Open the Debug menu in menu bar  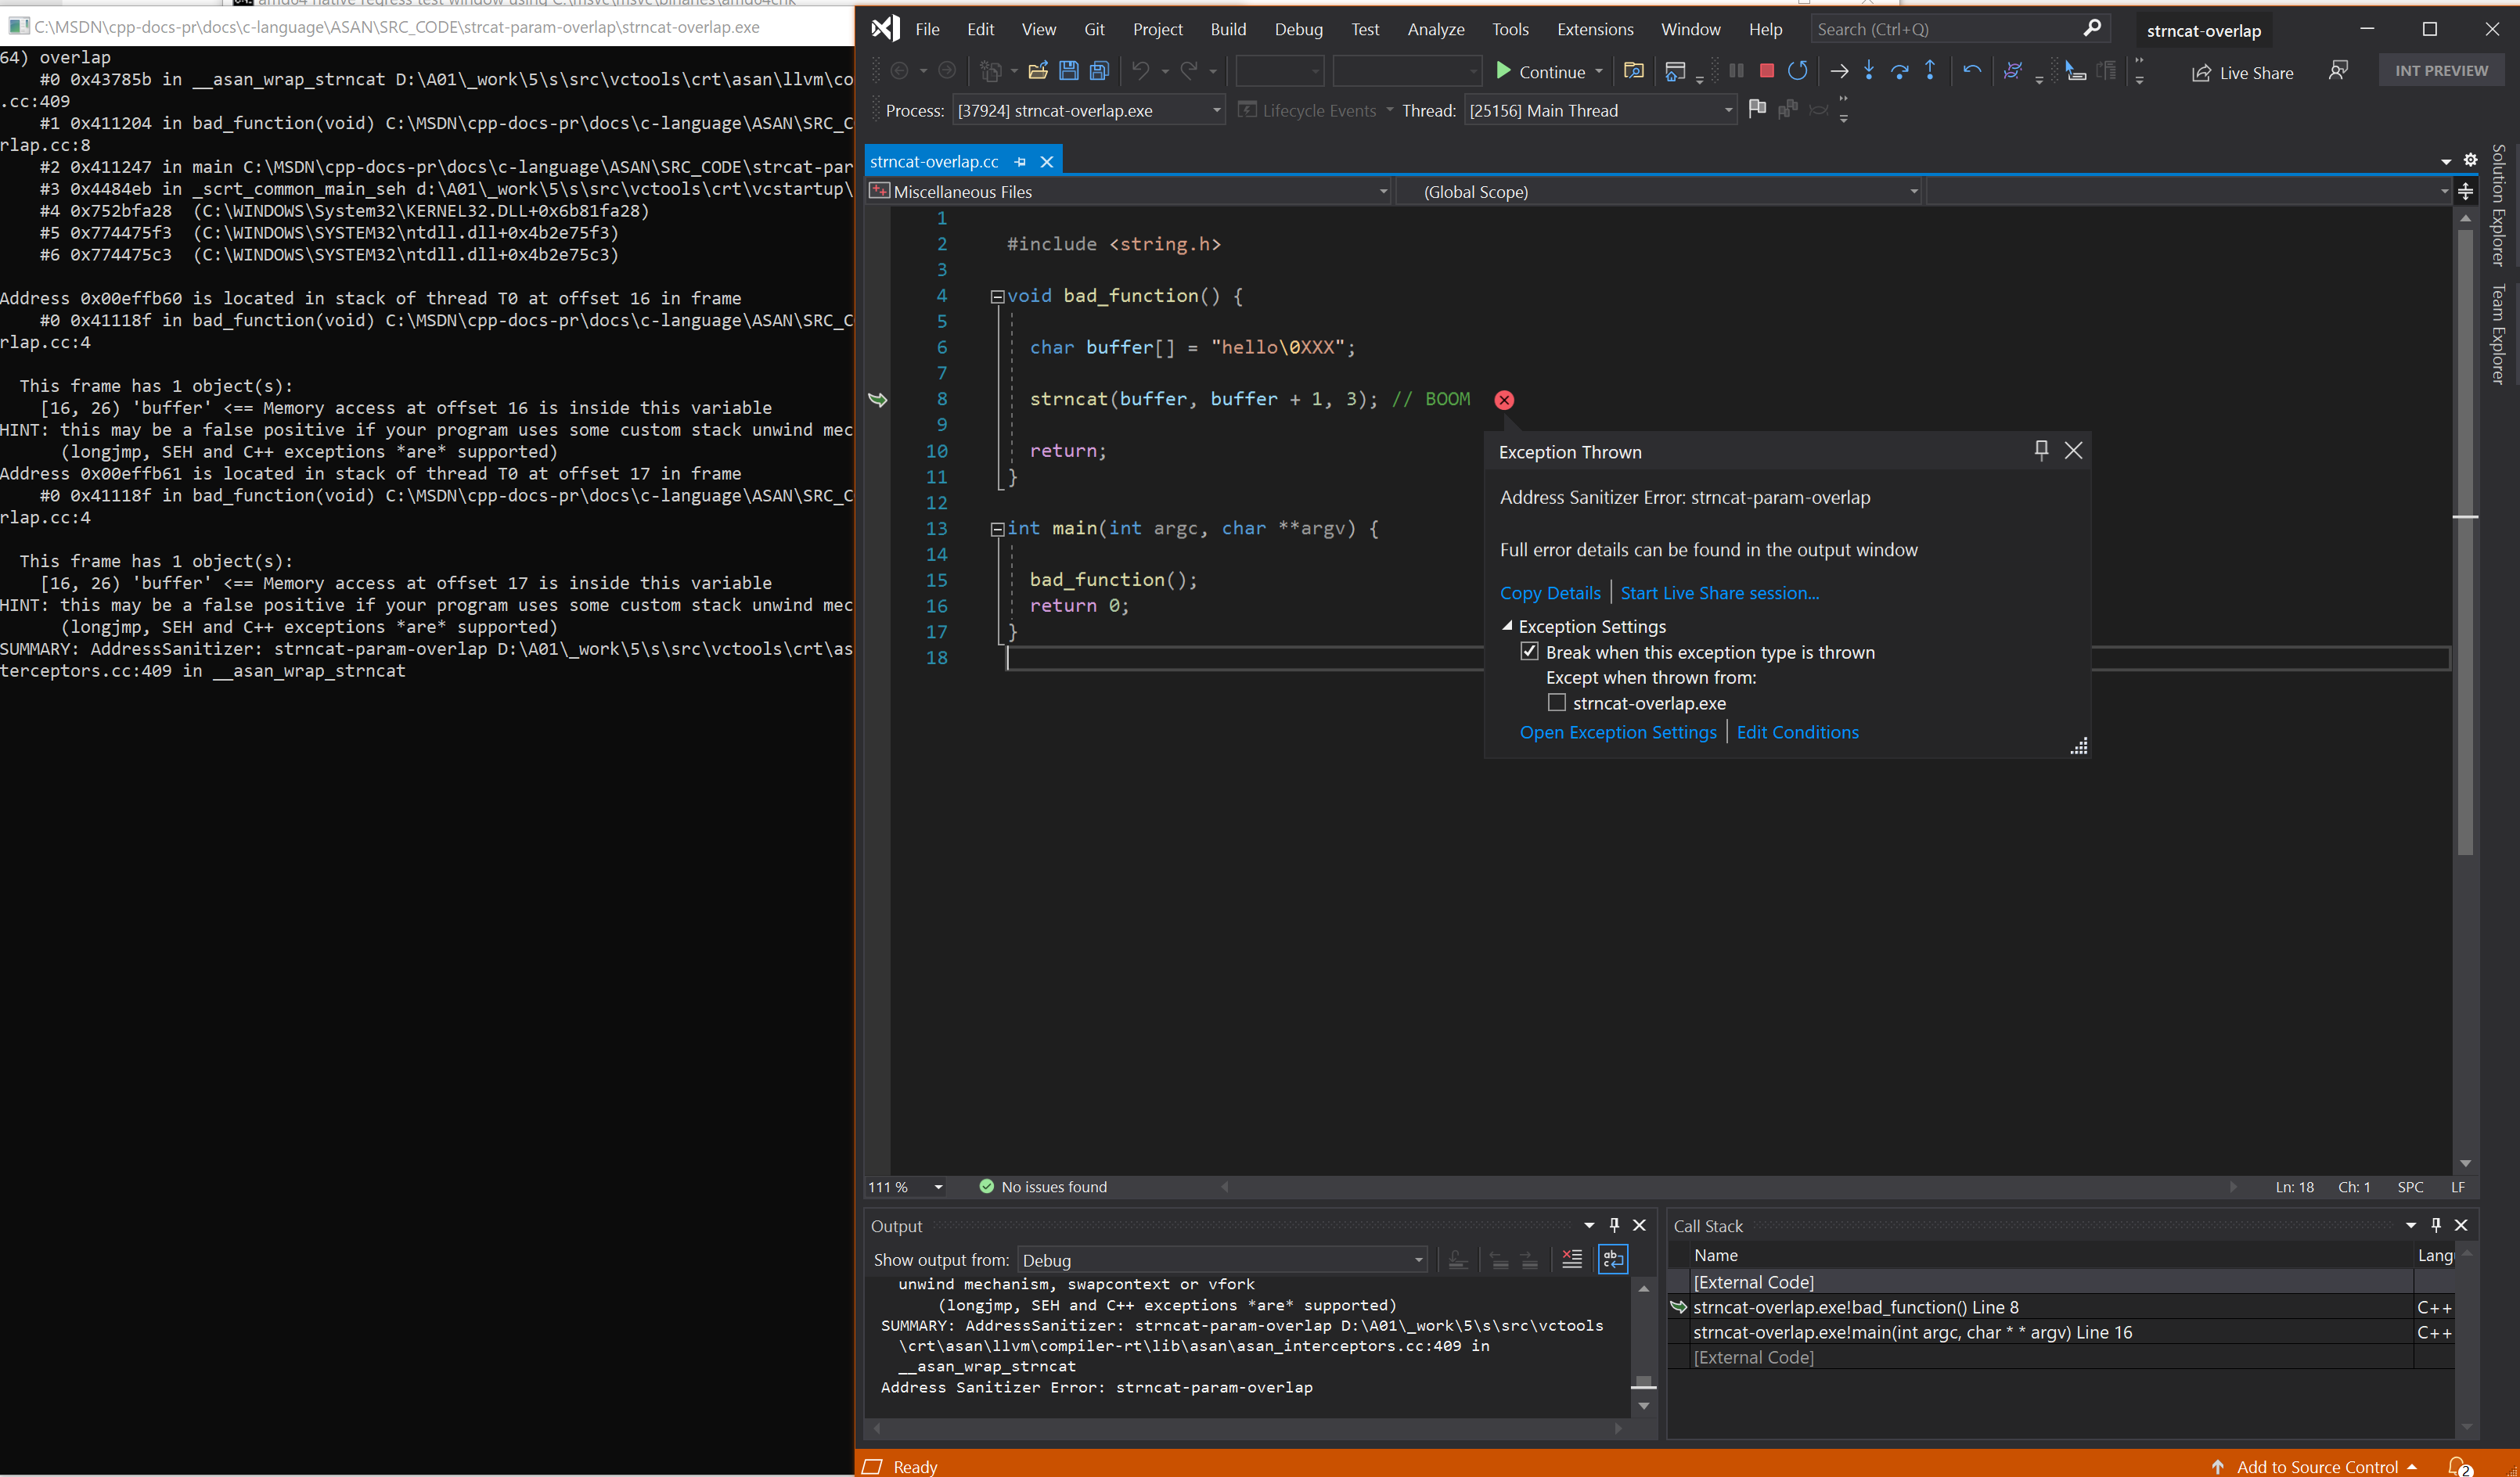click(x=1298, y=27)
